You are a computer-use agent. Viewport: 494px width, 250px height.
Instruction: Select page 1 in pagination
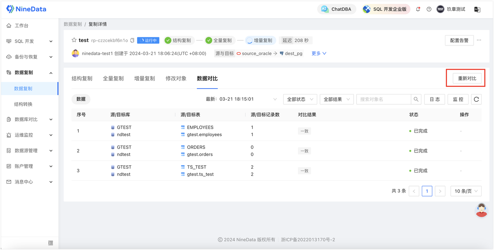click(x=427, y=191)
